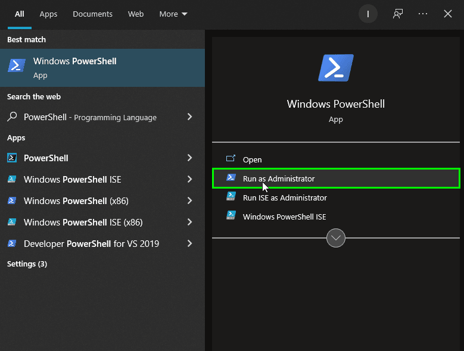This screenshot has width=464, height=351.
Task: Open Windows PowerShell ISE from Apps list
Action: 102,179
